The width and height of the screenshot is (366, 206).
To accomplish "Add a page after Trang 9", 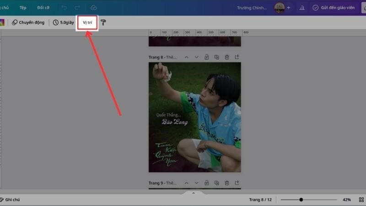I will (x=237, y=183).
